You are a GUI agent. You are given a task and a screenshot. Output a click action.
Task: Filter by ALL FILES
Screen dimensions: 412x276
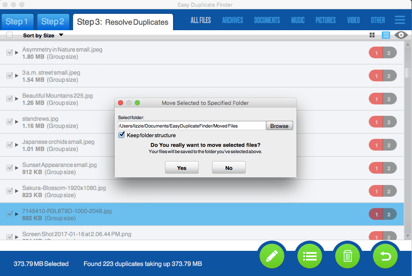point(201,20)
